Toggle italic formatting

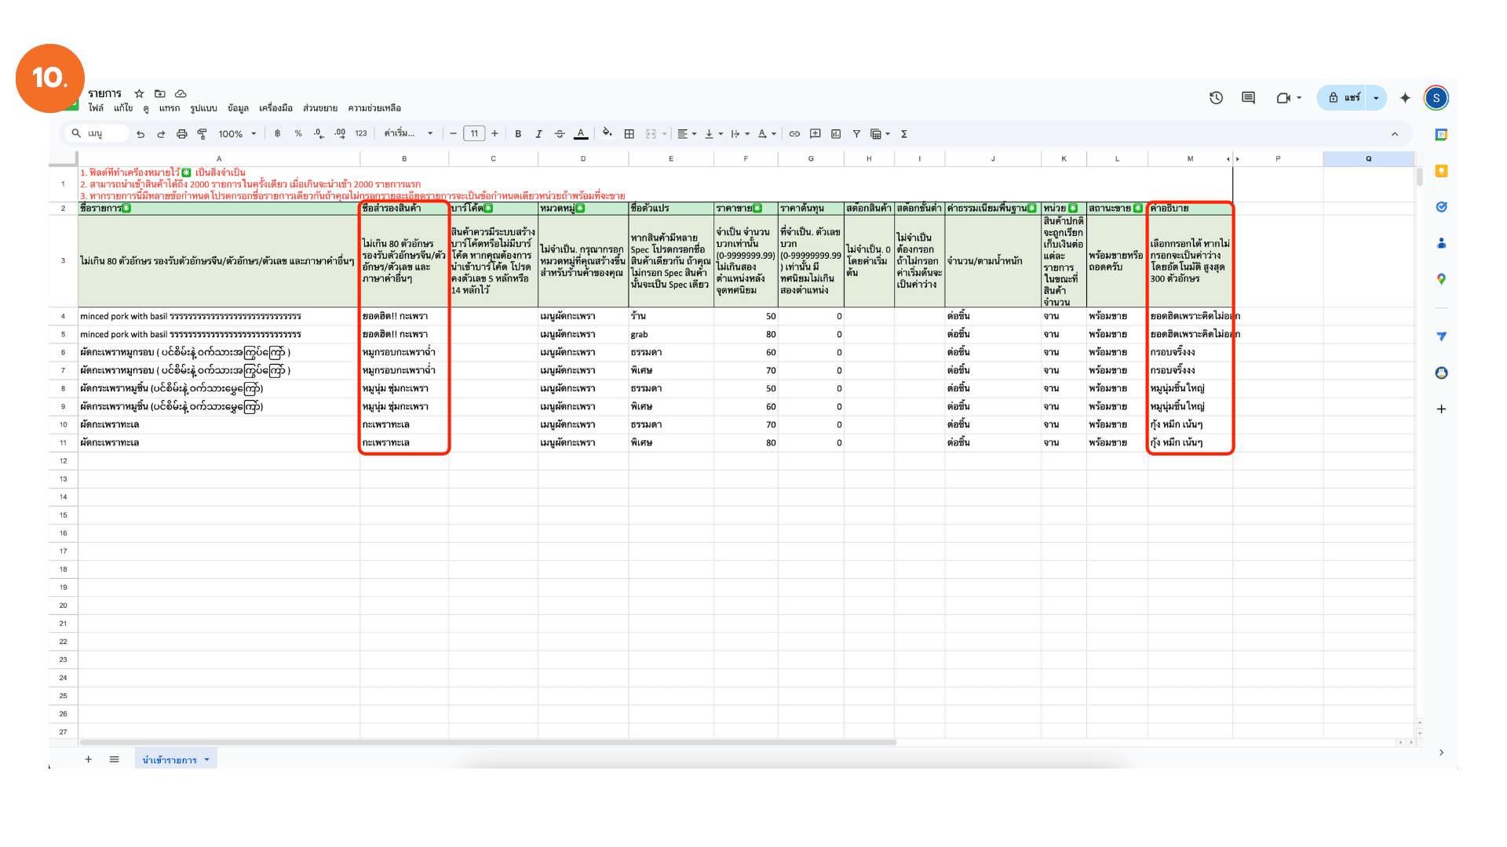click(x=538, y=134)
